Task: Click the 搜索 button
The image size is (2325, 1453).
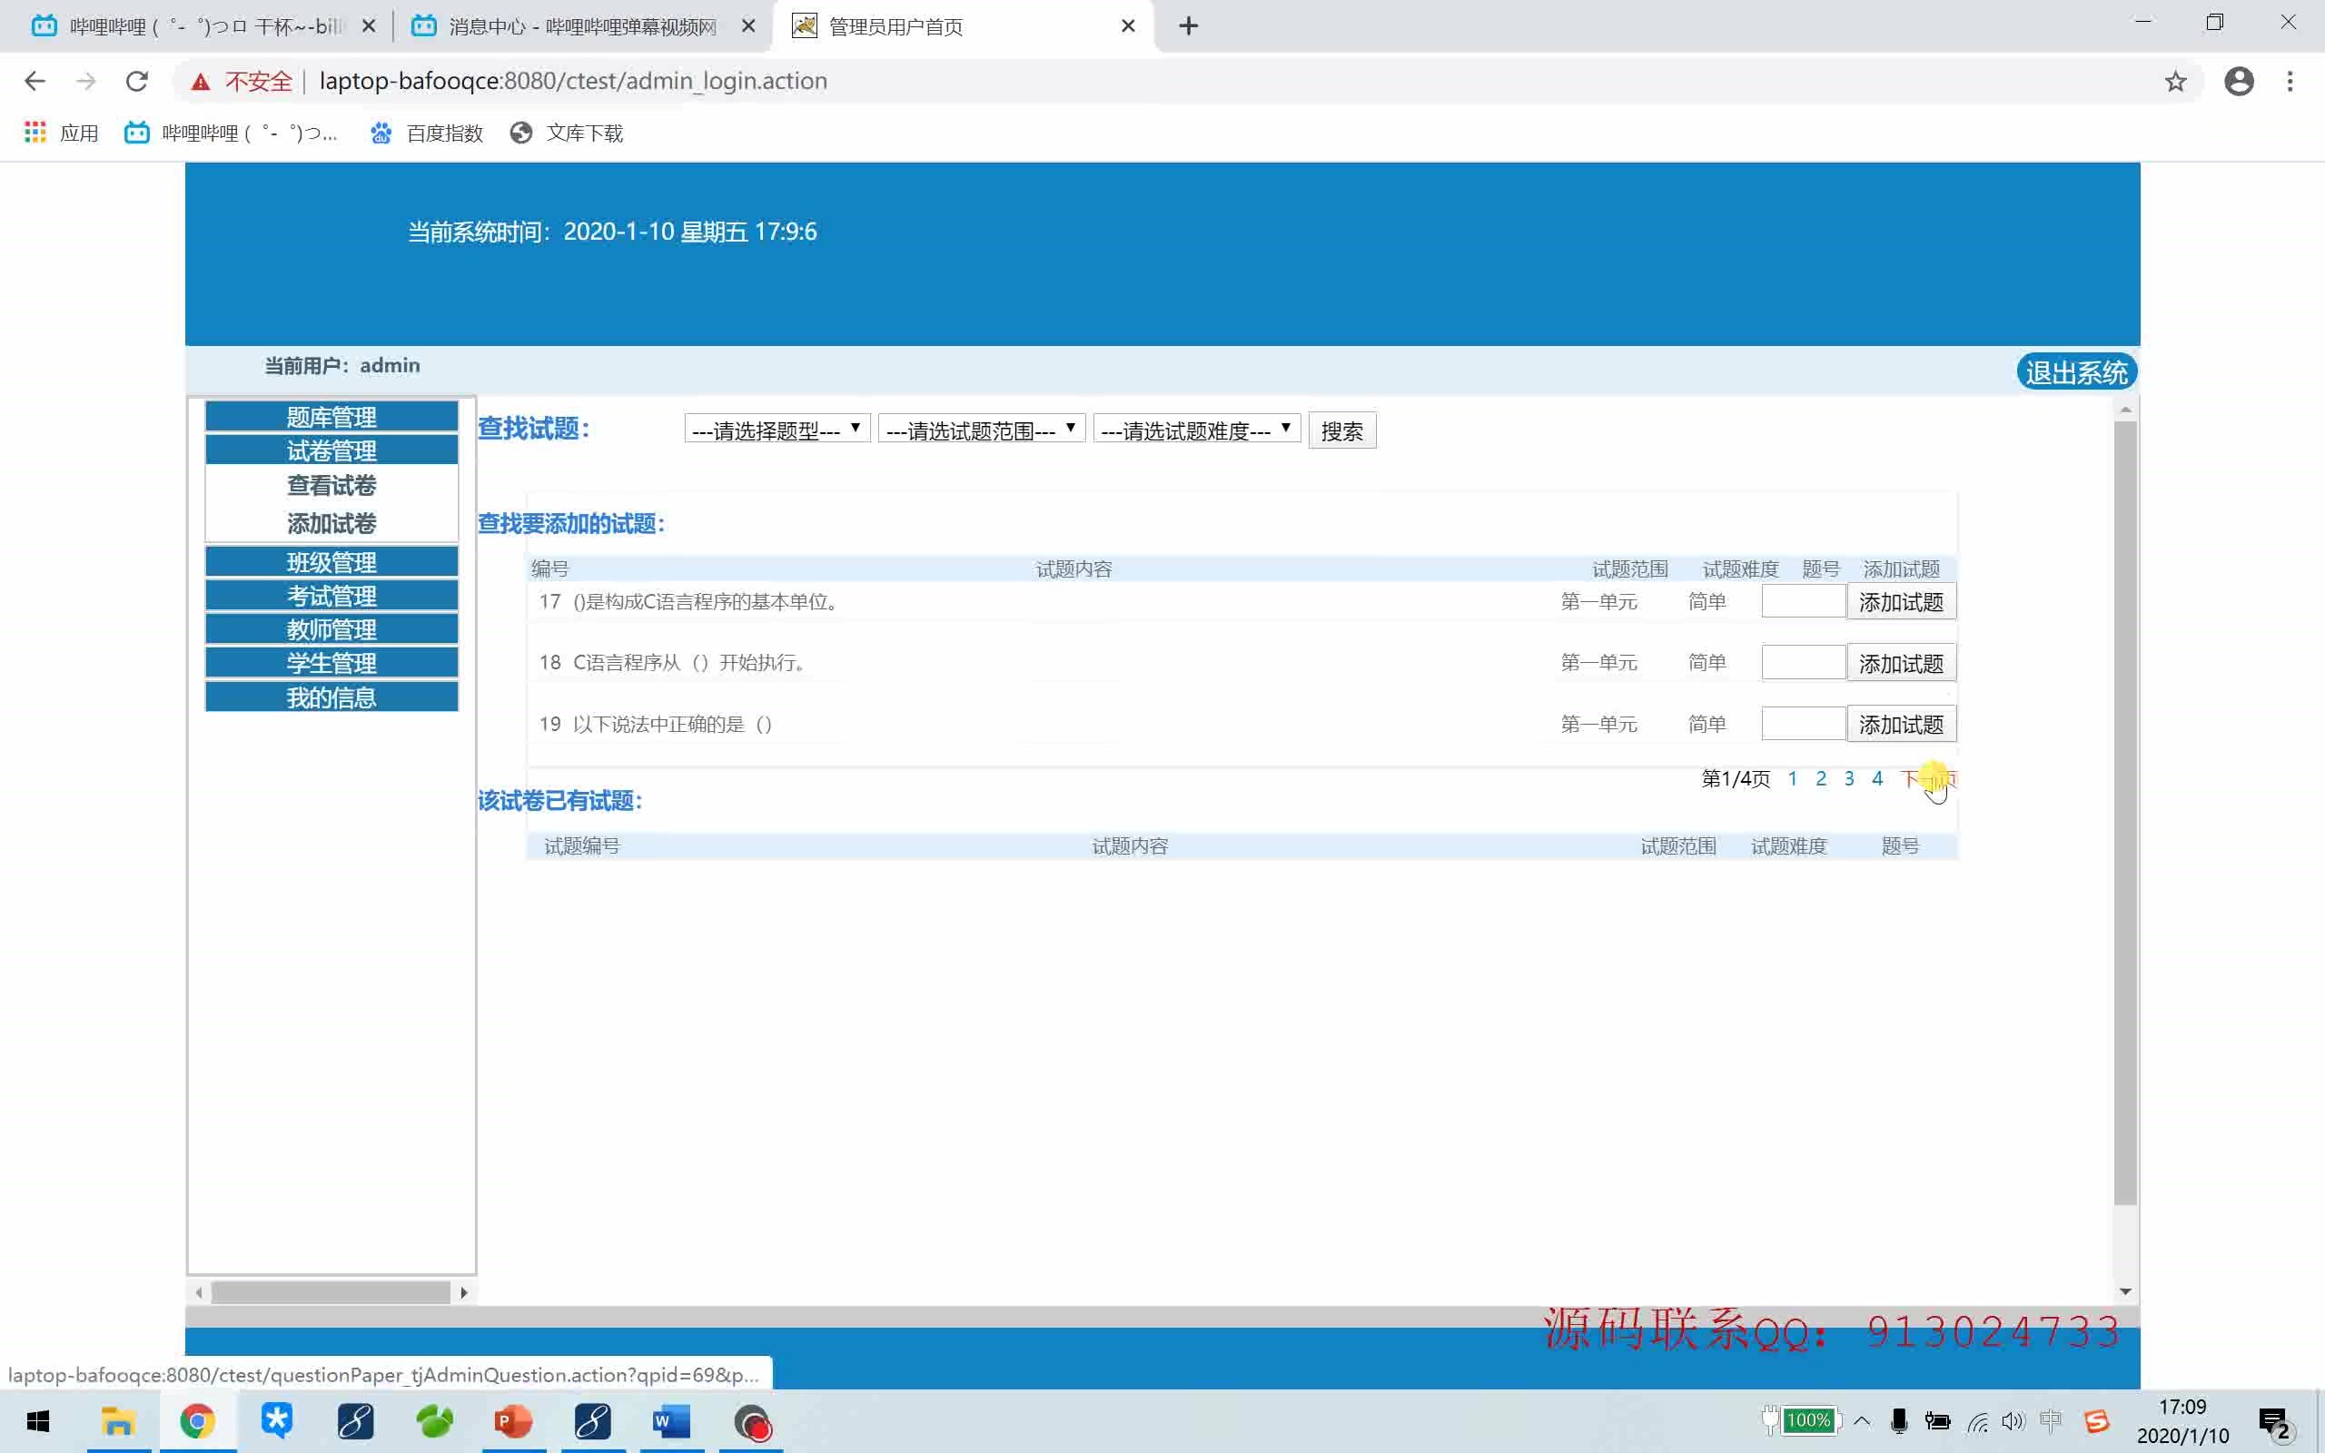Action: (1341, 430)
